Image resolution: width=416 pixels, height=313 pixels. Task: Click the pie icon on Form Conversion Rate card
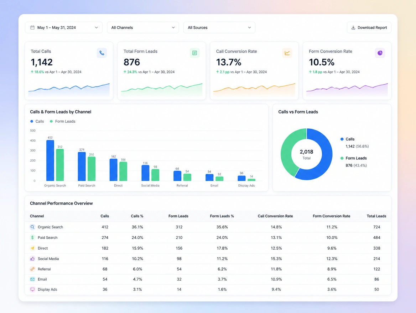click(380, 53)
